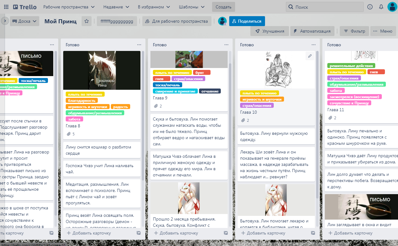Open the account avatar in top right
The width and height of the screenshot is (398, 246).
(392, 7)
